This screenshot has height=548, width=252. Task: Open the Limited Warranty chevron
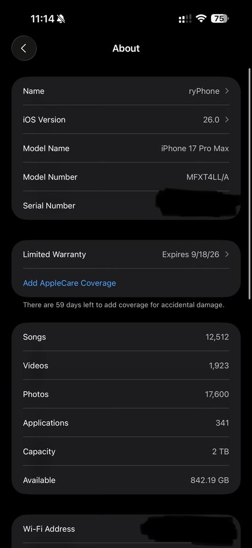pyautogui.click(x=227, y=254)
